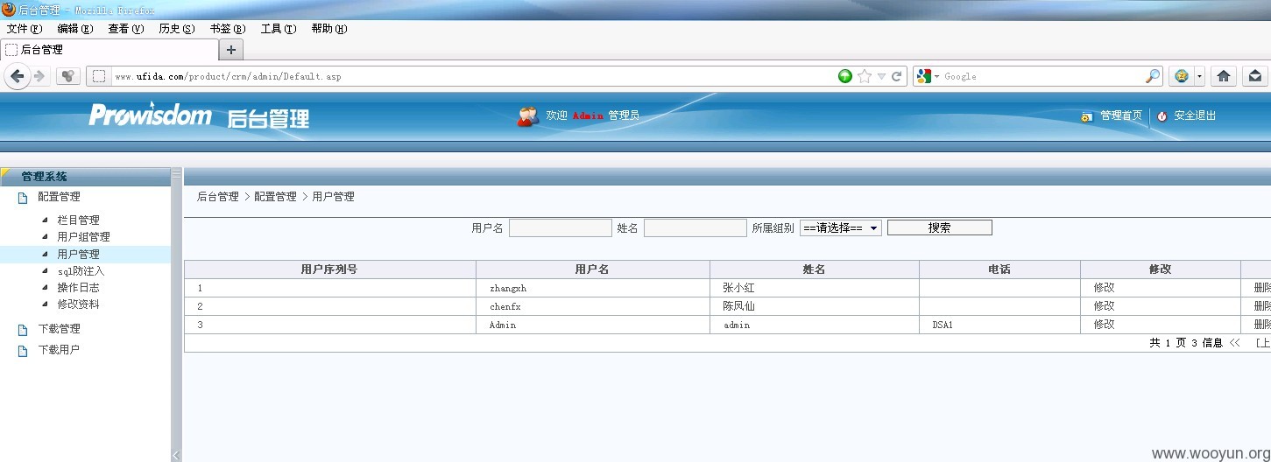Open the 查看 menu

[x=126, y=29]
